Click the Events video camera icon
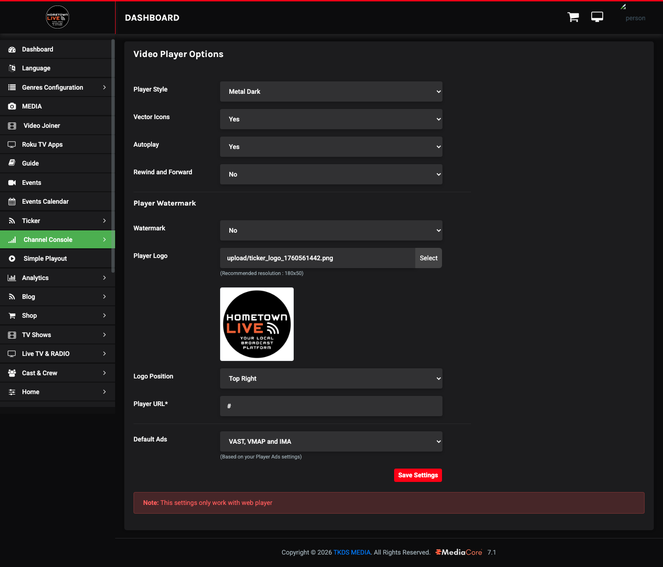Screen dimensions: 663x567 pos(12,183)
